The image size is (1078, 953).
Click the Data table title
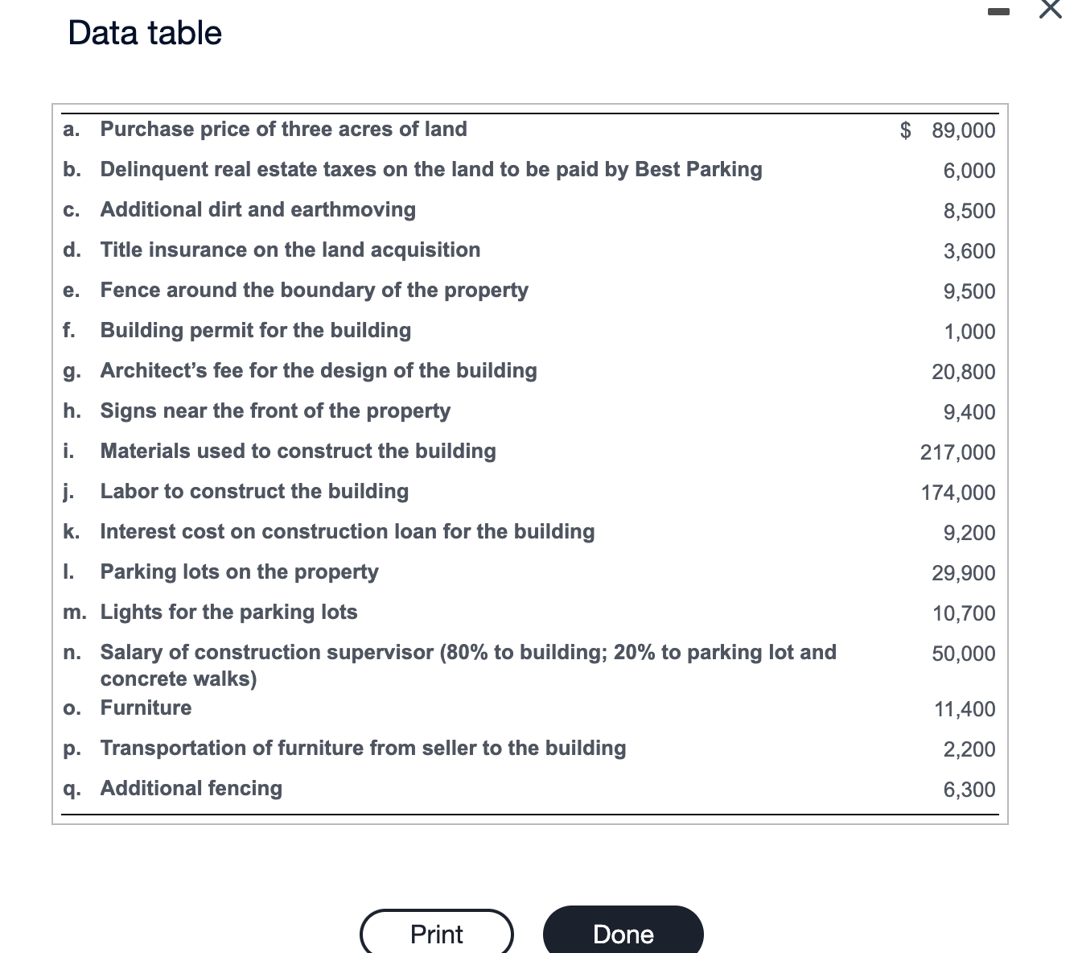[x=144, y=32]
